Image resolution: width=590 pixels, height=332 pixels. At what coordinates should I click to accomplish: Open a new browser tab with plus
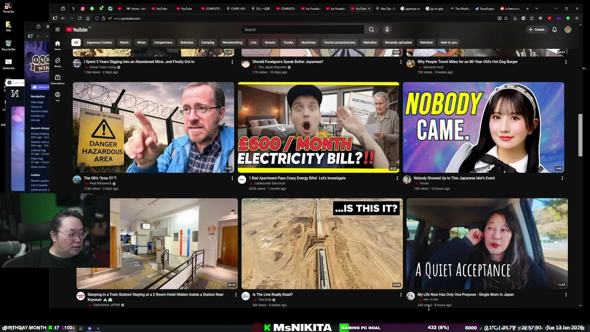click(527, 8)
